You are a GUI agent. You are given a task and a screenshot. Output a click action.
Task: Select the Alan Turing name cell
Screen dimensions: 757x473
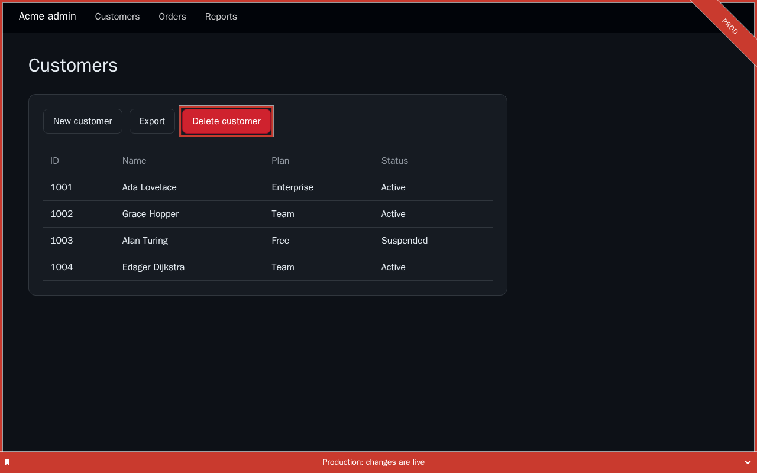point(190,241)
